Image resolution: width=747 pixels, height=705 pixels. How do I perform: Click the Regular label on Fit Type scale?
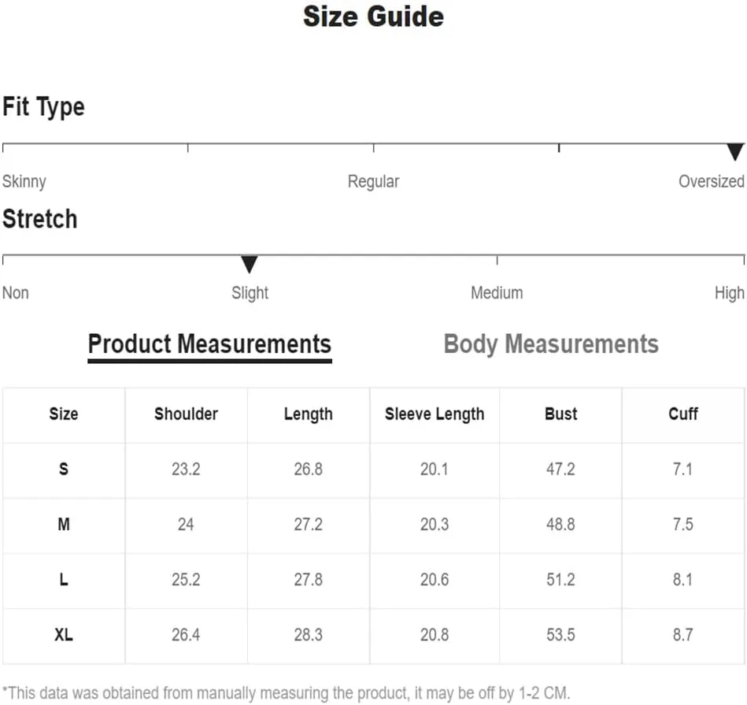373,182
